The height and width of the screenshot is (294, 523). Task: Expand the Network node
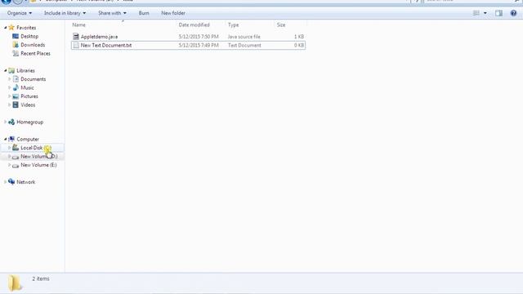click(6, 182)
